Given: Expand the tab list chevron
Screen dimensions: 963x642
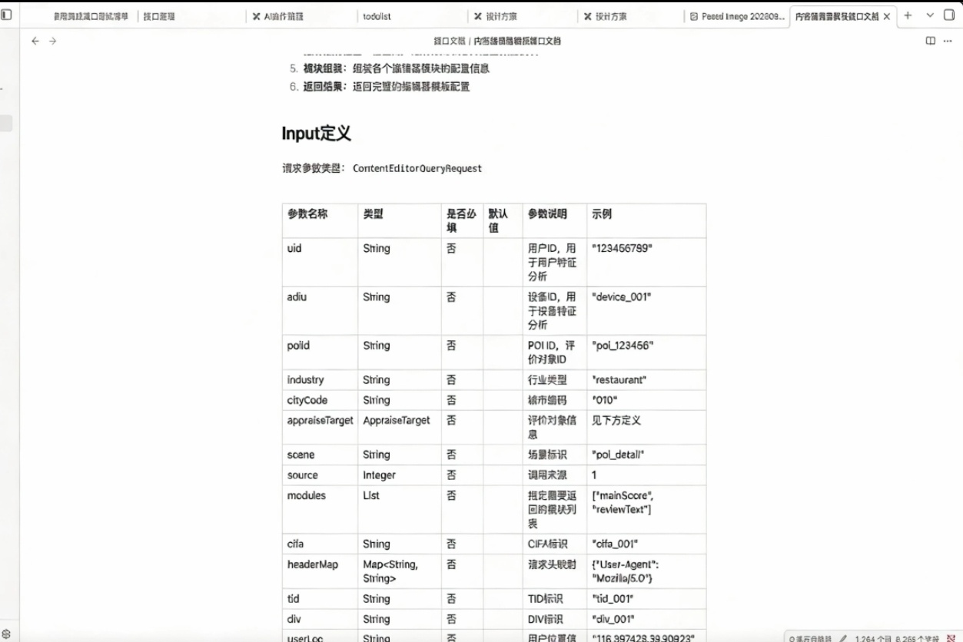Looking at the screenshot, I should [929, 15].
